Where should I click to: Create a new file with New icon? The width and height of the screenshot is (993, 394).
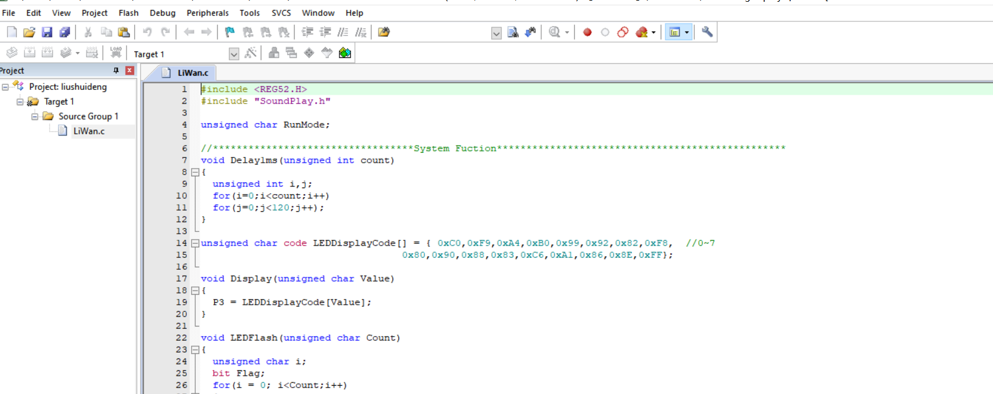pyautogui.click(x=12, y=32)
